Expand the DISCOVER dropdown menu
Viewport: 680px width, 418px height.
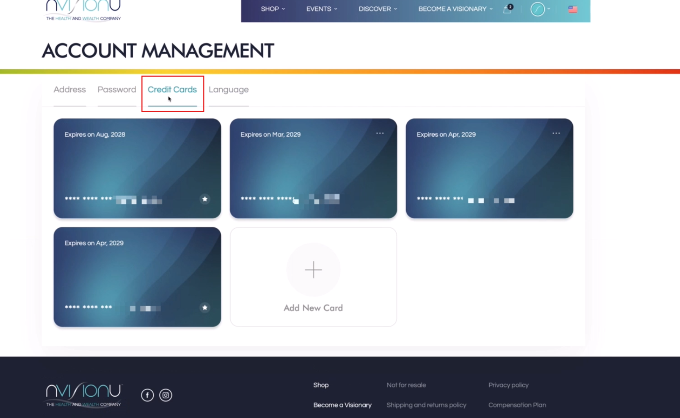(378, 9)
